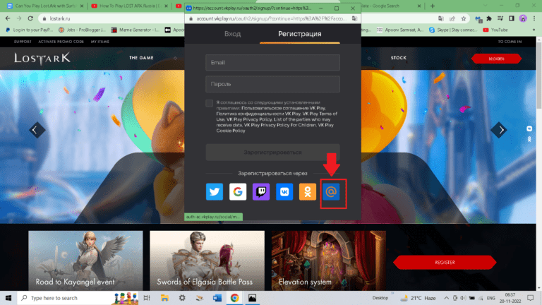
Task: Open tab search dropdown in Chrome
Action: click(486, 6)
